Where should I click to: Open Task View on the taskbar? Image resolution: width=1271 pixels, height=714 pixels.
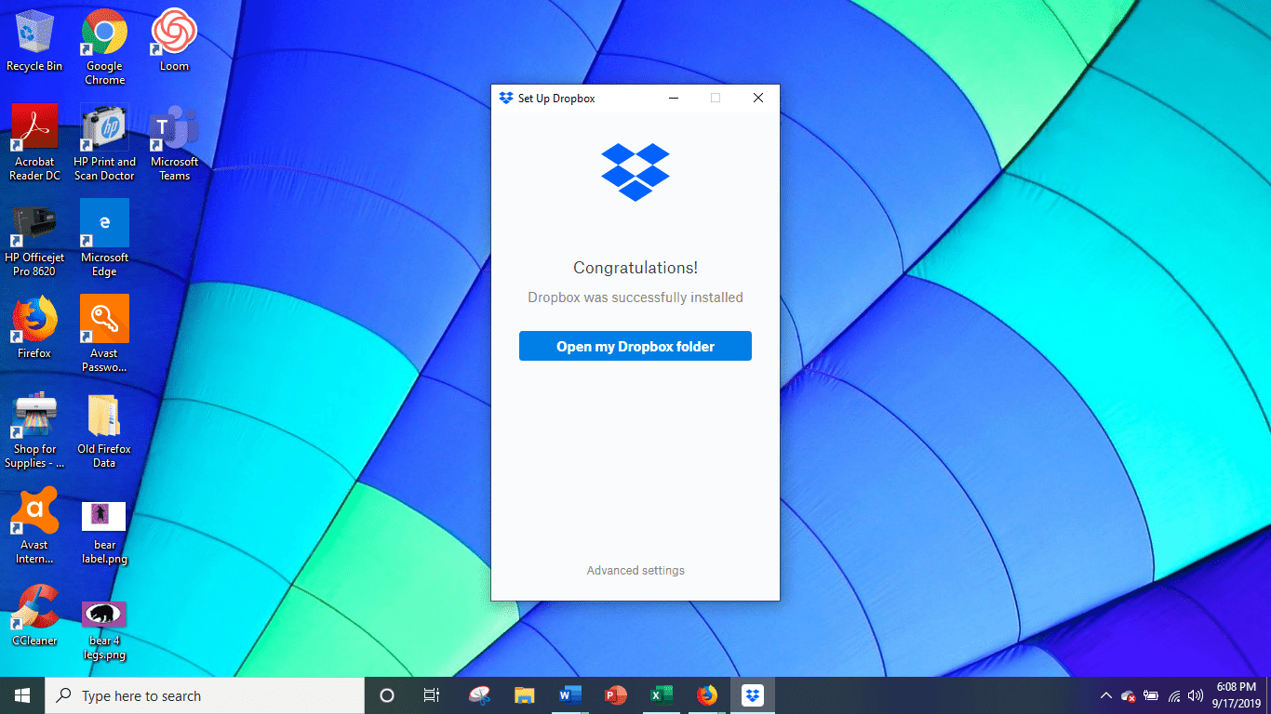click(432, 695)
